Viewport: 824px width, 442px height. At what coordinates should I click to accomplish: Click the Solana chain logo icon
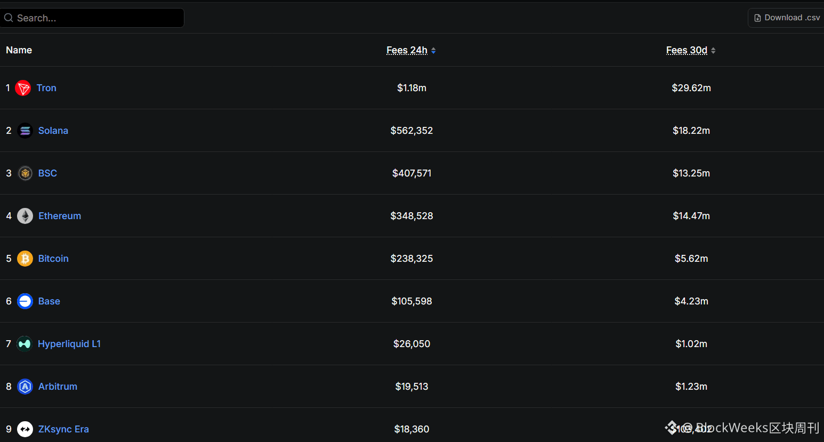click(25, 131)
